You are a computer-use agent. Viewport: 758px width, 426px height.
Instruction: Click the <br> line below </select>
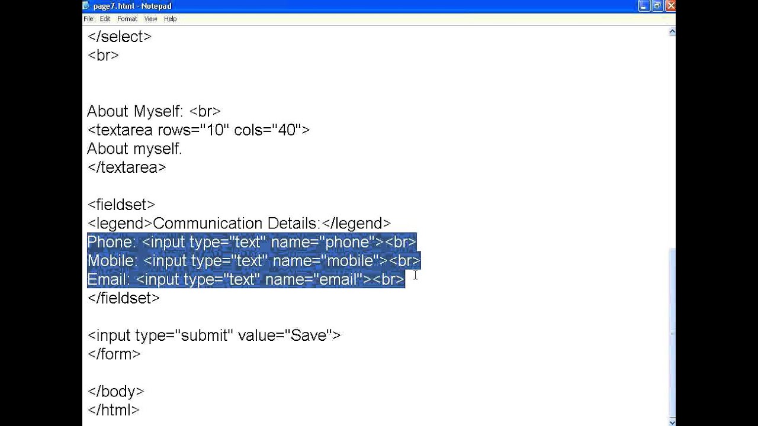(x=103, y=56)
